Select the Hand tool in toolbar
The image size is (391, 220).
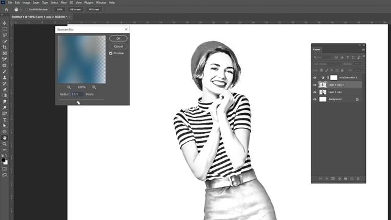tap(4, 137)
